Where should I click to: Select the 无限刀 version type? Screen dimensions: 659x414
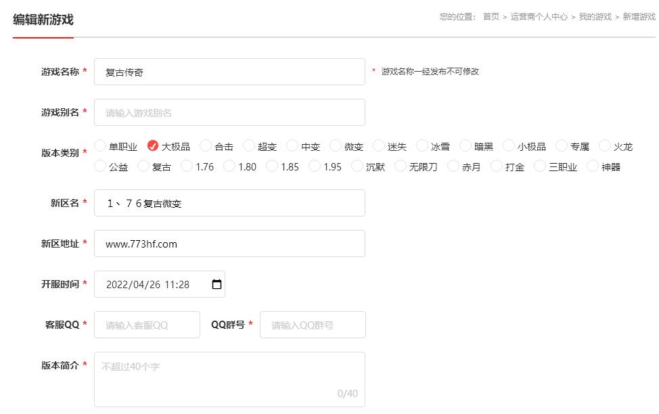(x=401, y=166)
